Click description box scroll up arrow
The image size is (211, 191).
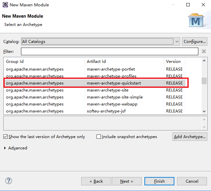tap(204, 119)
